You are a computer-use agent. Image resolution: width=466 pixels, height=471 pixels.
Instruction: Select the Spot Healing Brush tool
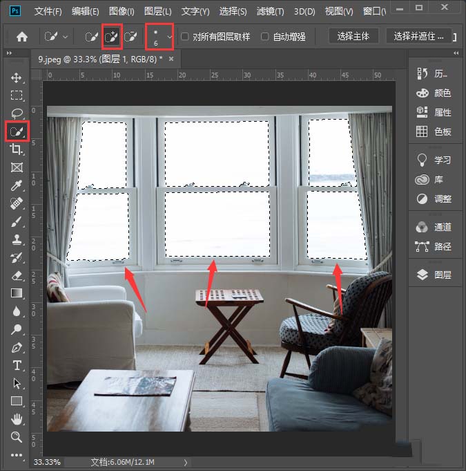(16, 203)
